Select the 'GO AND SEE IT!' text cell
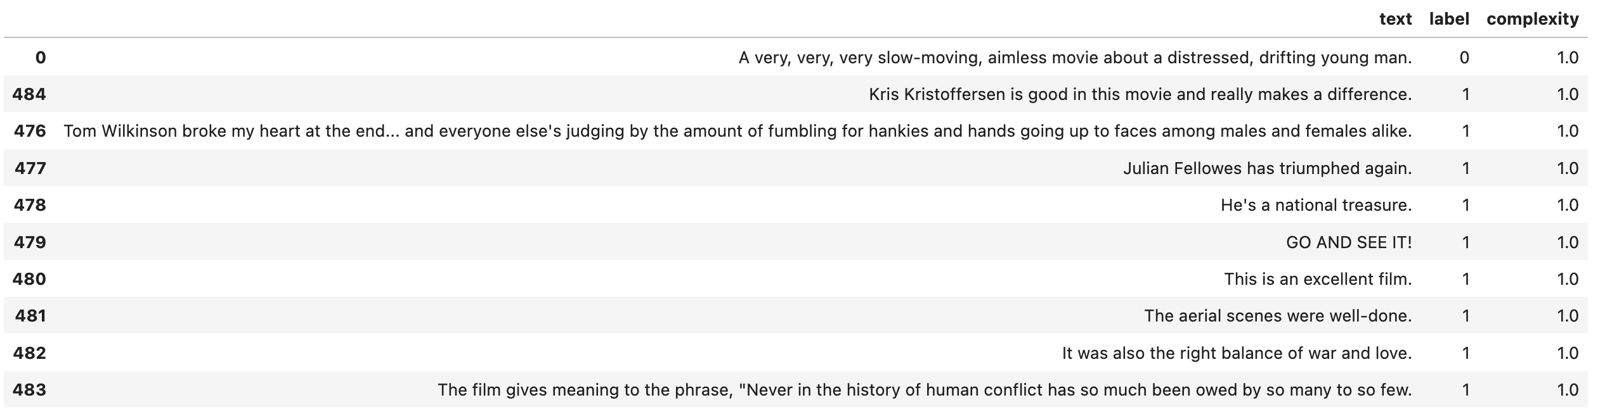 pos(1348,242)
